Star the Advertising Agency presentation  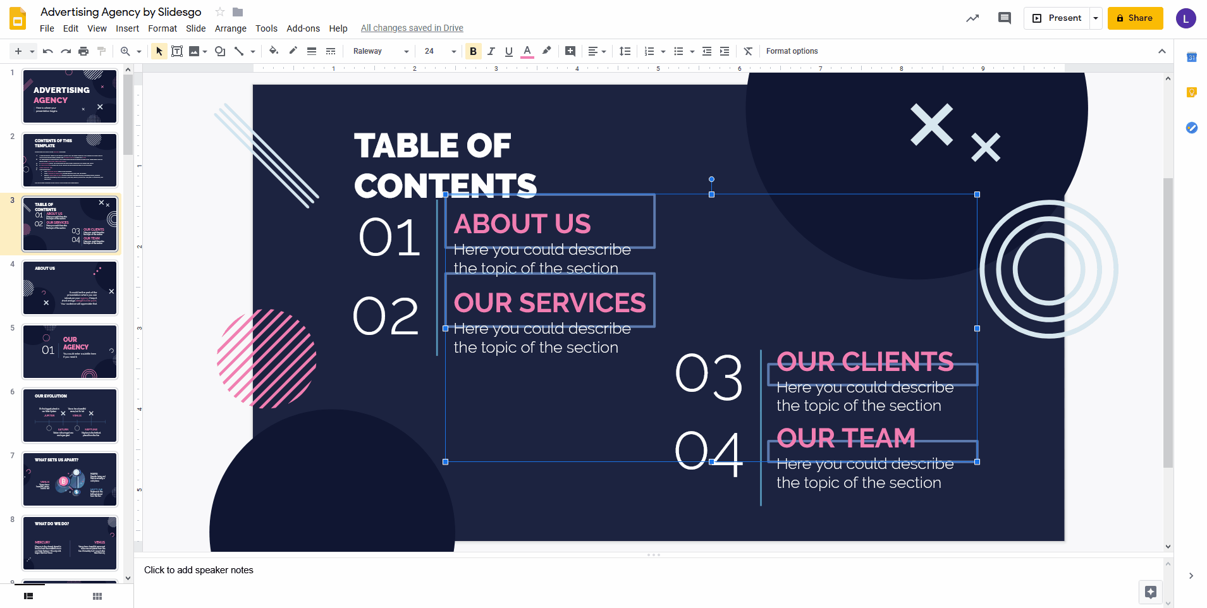coord(220,12)
